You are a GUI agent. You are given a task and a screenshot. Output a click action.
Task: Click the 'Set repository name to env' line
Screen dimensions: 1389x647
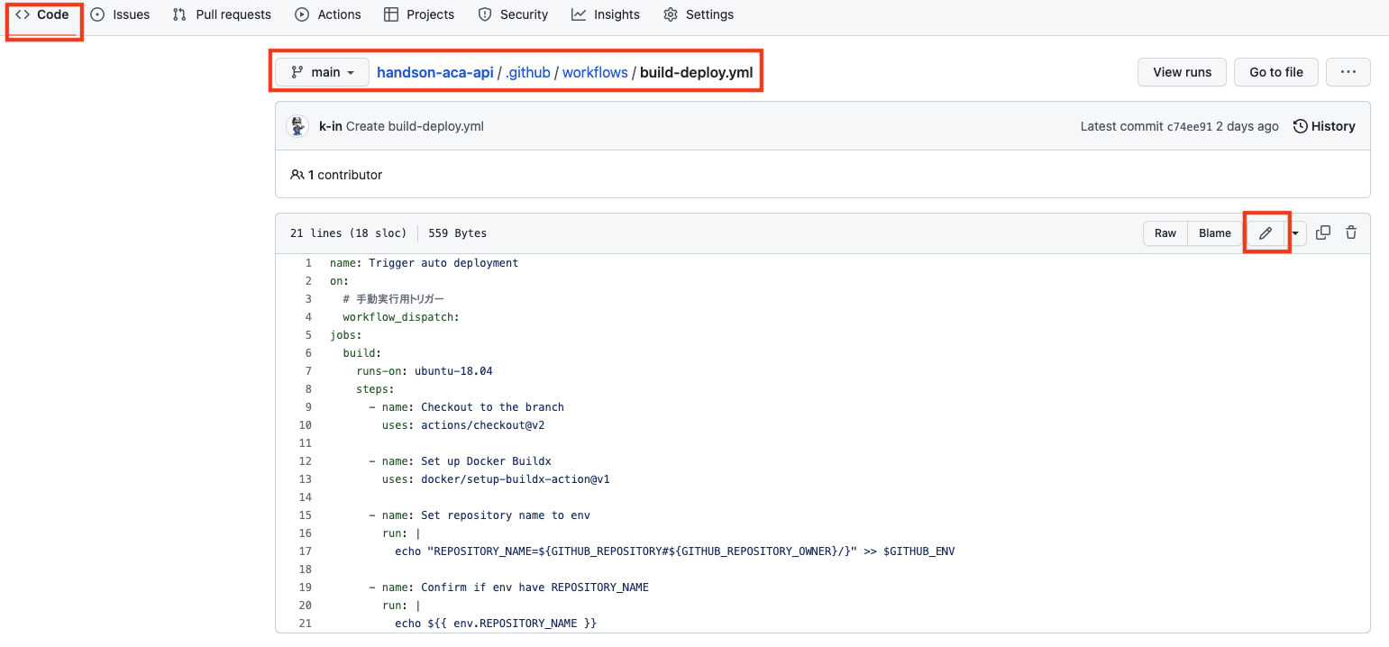(480, 515)
